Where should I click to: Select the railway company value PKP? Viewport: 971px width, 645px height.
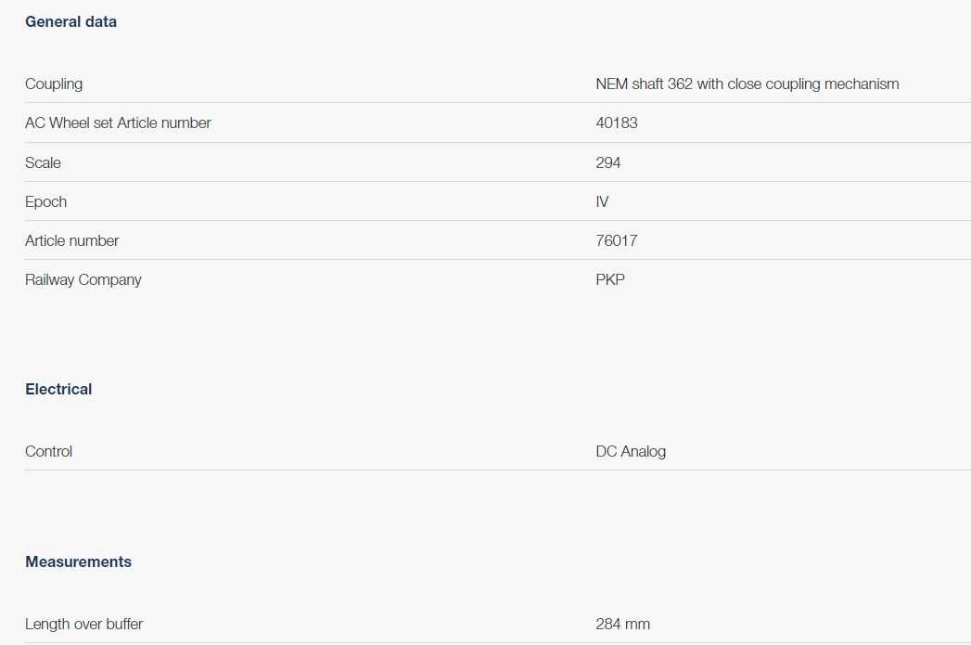coord(610,279)
